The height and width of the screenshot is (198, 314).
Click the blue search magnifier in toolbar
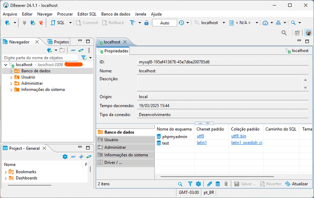coord(293,23)
